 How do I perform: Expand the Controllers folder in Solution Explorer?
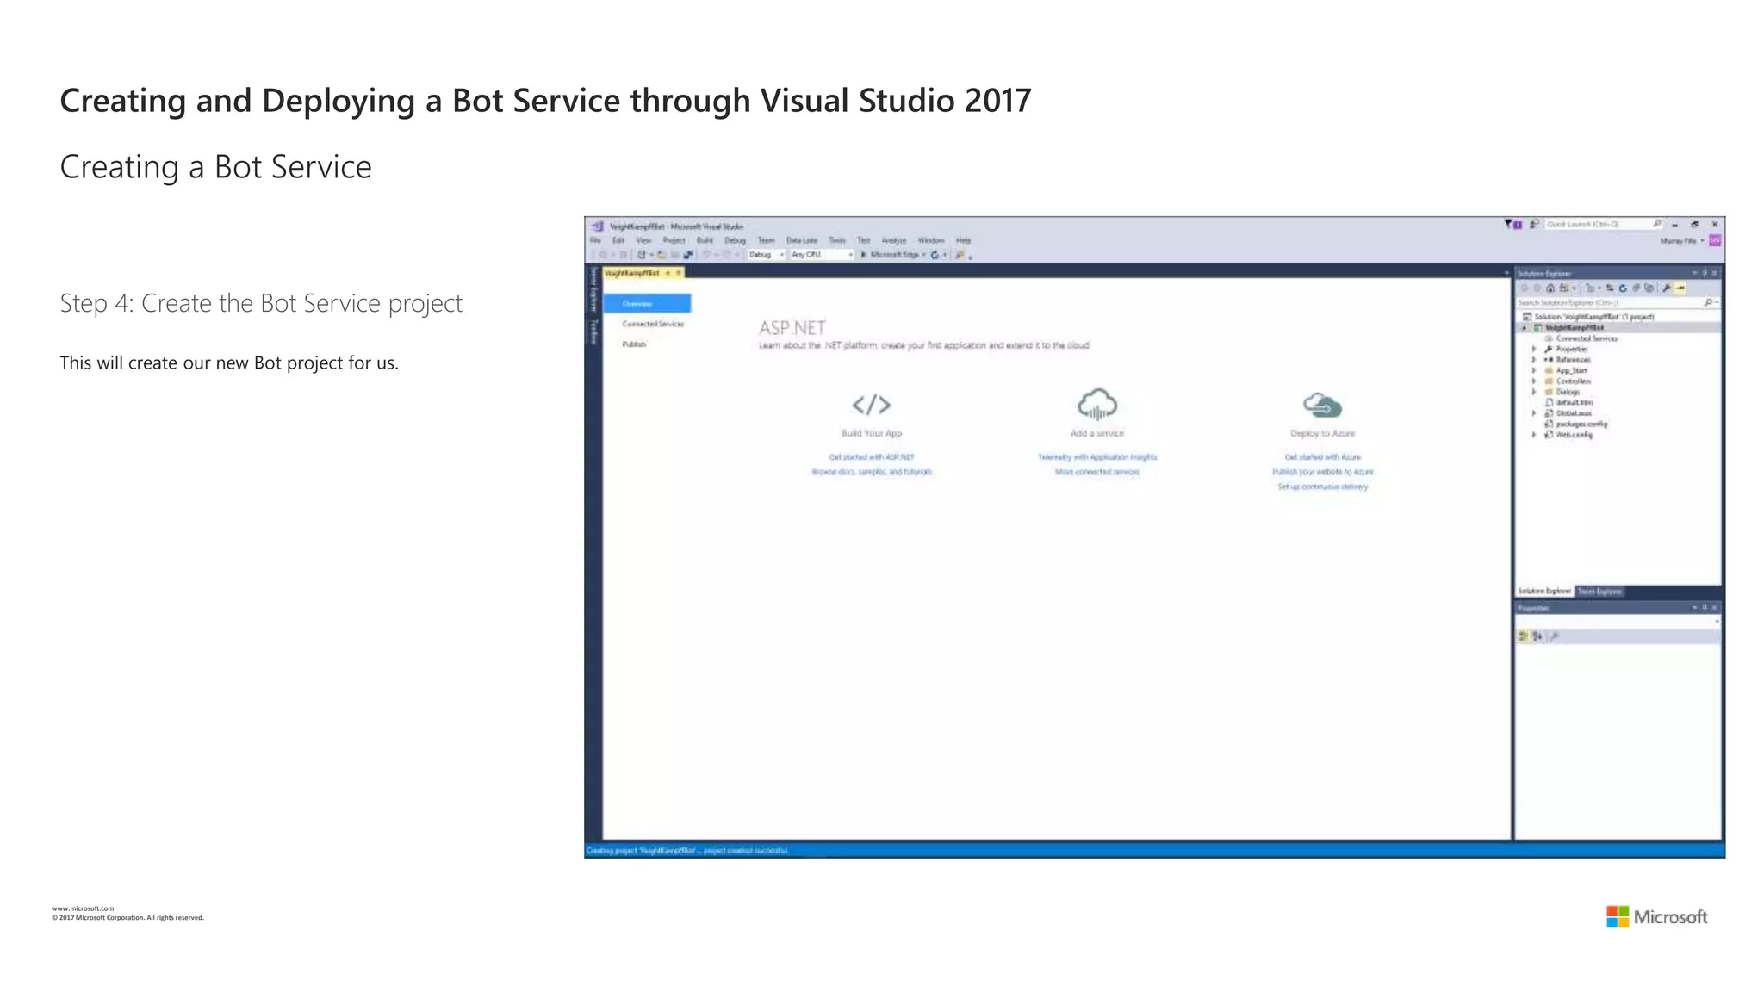[x=1534, y=381]
